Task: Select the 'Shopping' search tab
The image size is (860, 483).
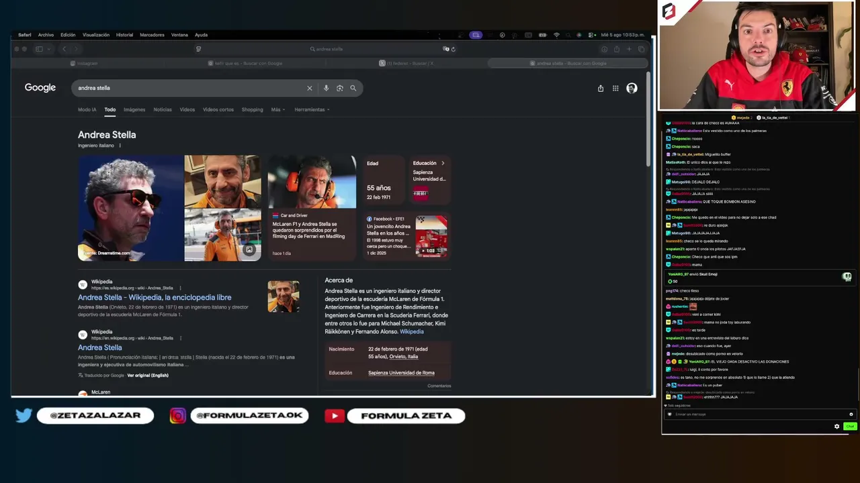Action: coord(252,109)
